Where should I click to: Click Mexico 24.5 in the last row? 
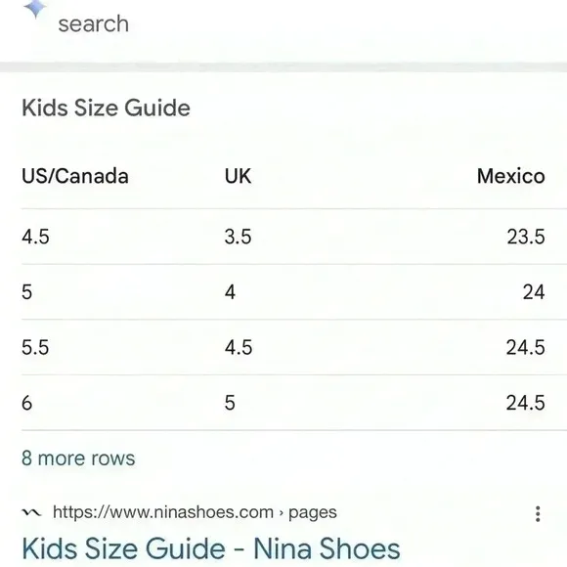[525, 403]
